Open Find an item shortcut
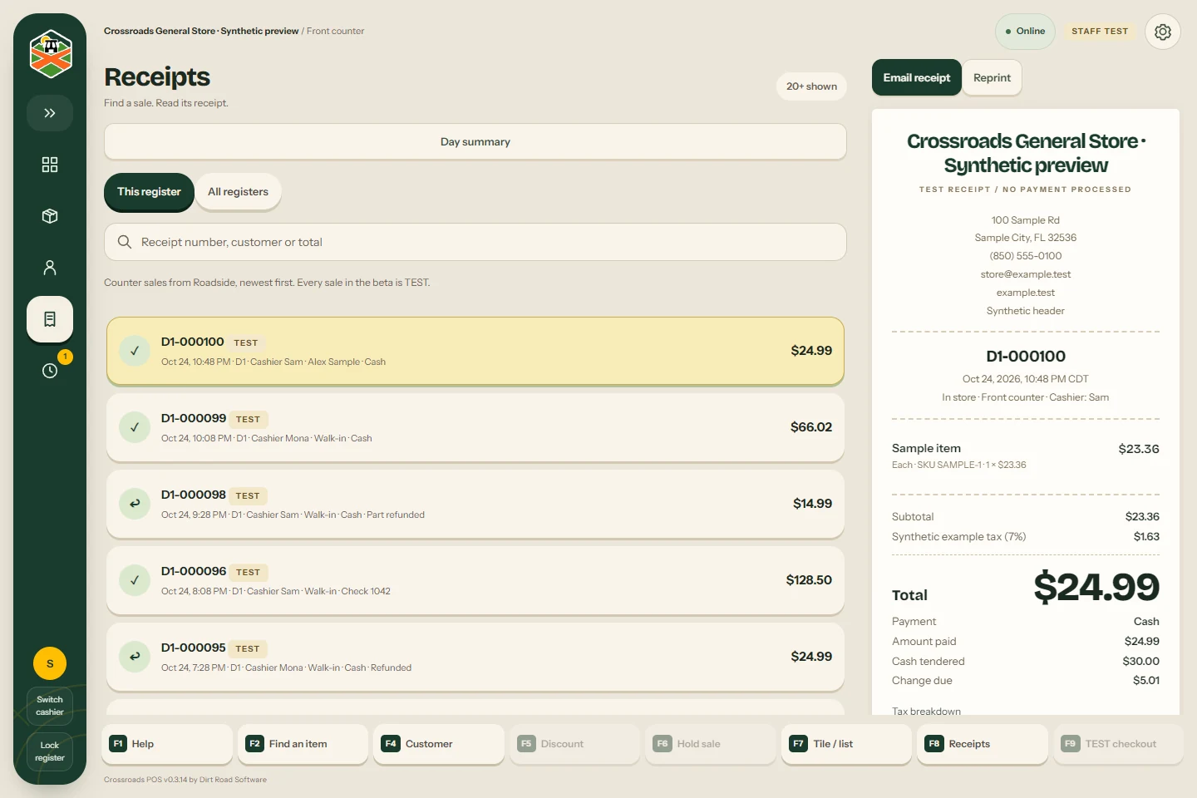 303,744
